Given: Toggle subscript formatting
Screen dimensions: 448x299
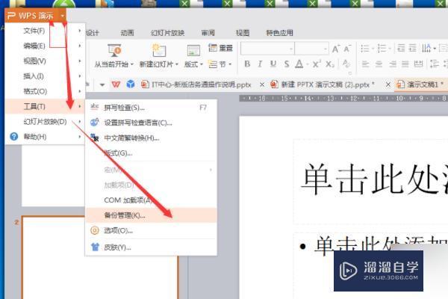Looking at the screenshot, I should (x=330, y=64).
